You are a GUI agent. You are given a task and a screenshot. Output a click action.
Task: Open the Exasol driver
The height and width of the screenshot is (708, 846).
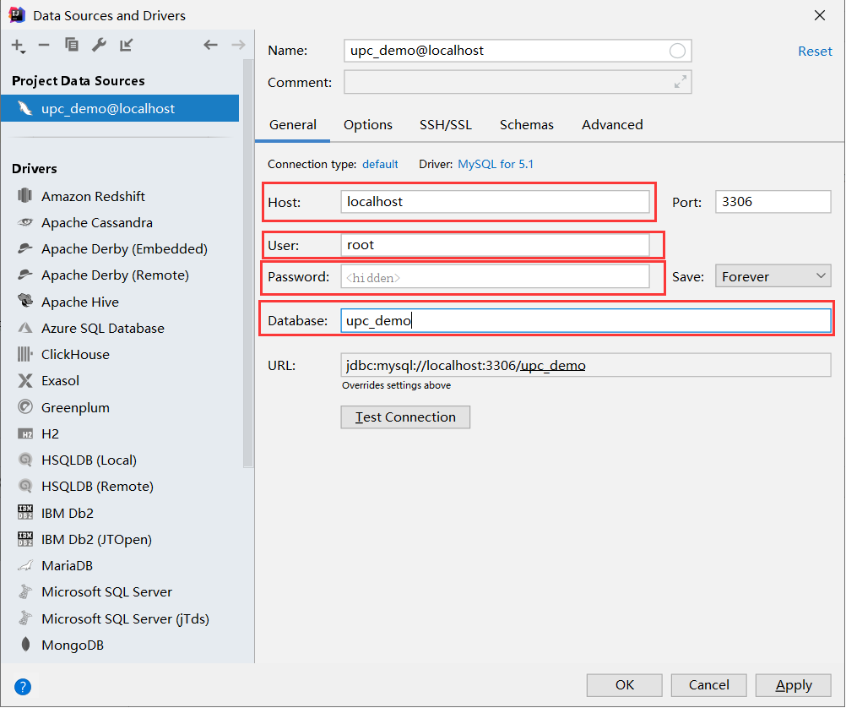(60, 381)
